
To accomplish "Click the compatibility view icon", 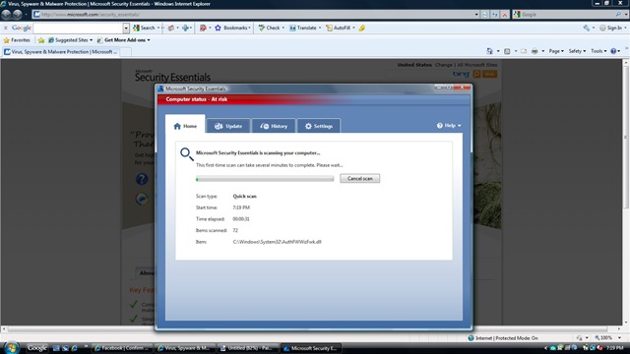I will coord(485,15).
